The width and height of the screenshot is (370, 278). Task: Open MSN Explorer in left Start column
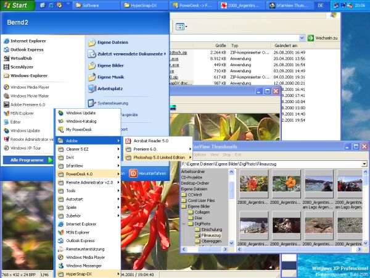[x=18, y=113]
